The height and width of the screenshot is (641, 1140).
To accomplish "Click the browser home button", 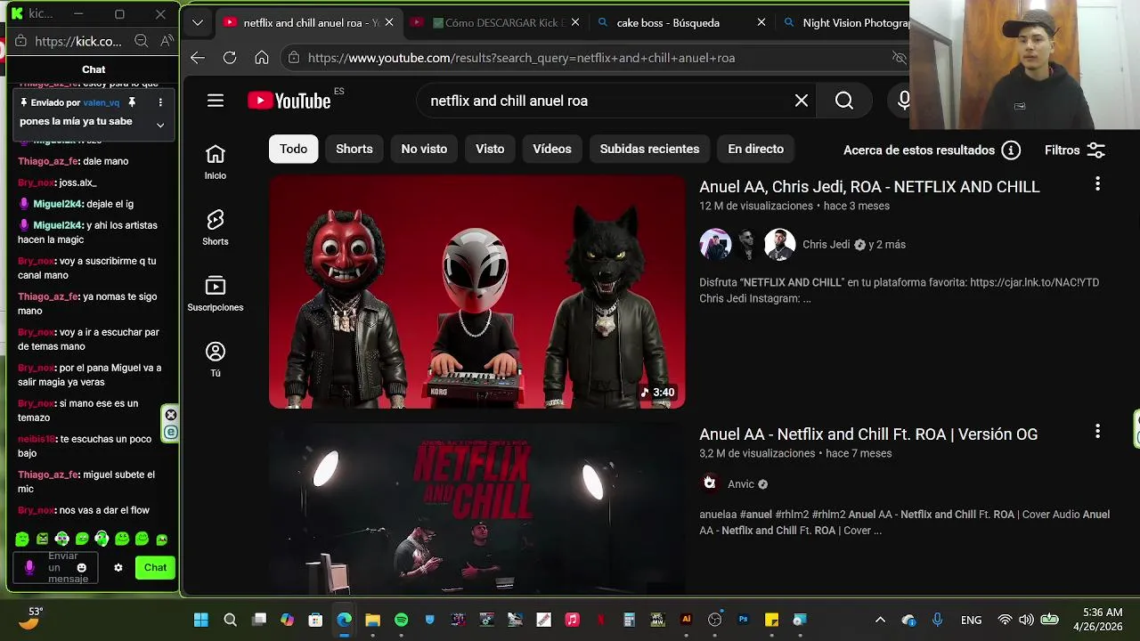I will (262, 58).
